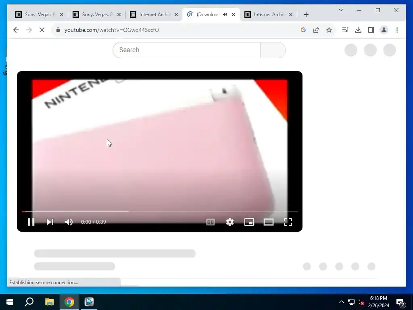Image resolution: width=413 pixels, height=310 pixels.
Task: Click the video progress bar
Action: click(x=160, y=212)
